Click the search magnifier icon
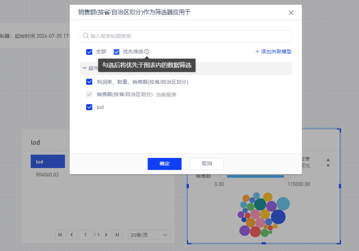Screen dimensions: 359x251 [x=85, y=36]
